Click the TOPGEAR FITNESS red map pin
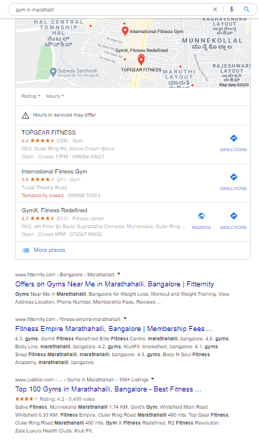Image resolution: width=259 pixels, height=444 pixels. click(141, 60)
